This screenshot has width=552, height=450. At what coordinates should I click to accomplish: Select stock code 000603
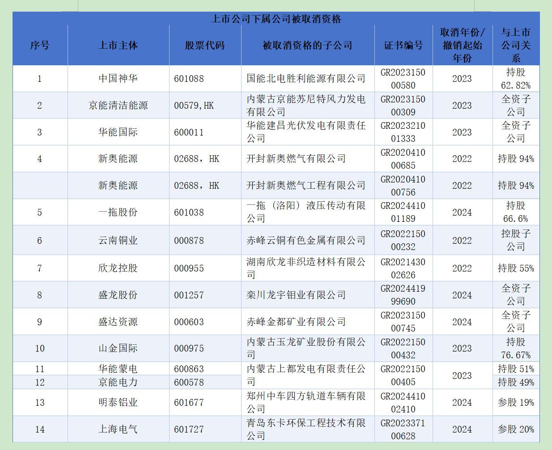click(205, 322)
